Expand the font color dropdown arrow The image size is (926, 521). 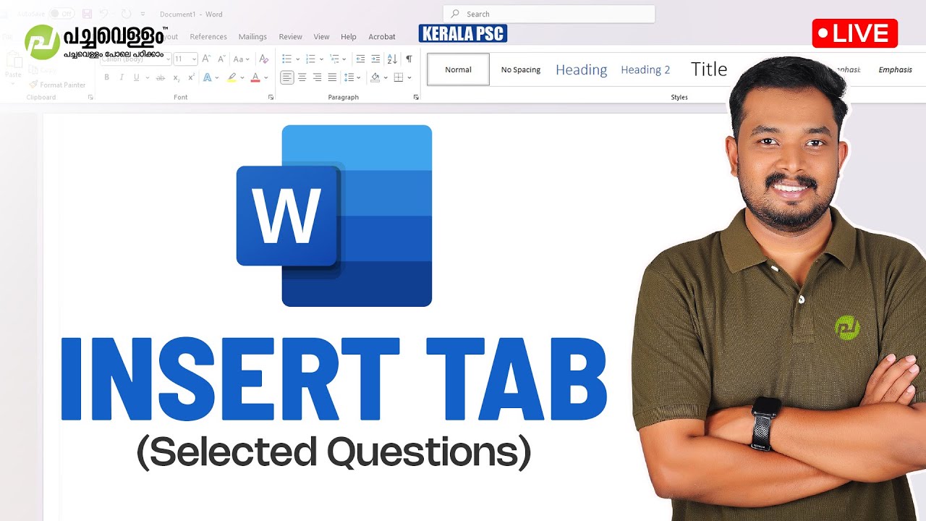[266, 77]
